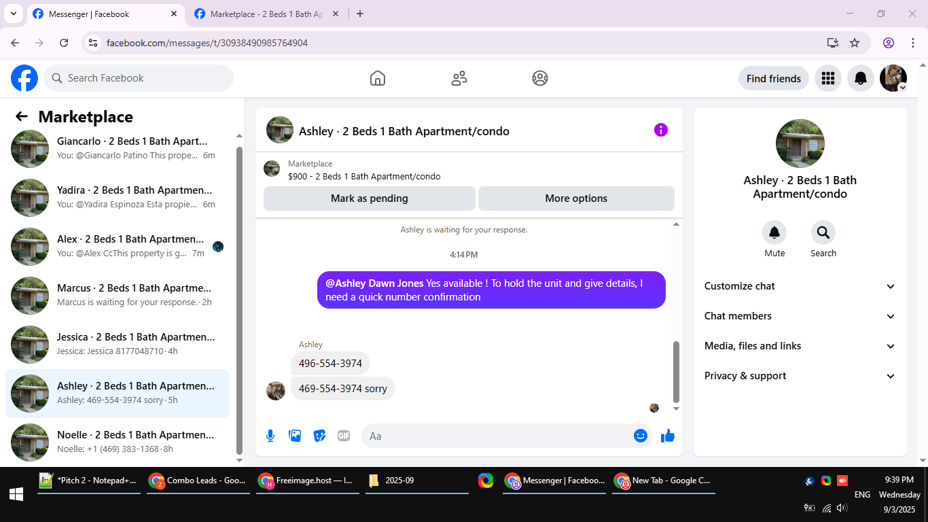Image resolution: width=928 pixels, height=522 pixels.
Task: Switch to the Messenger | Facebook tab
Action: pyautogui.click(x=105, y=14)
